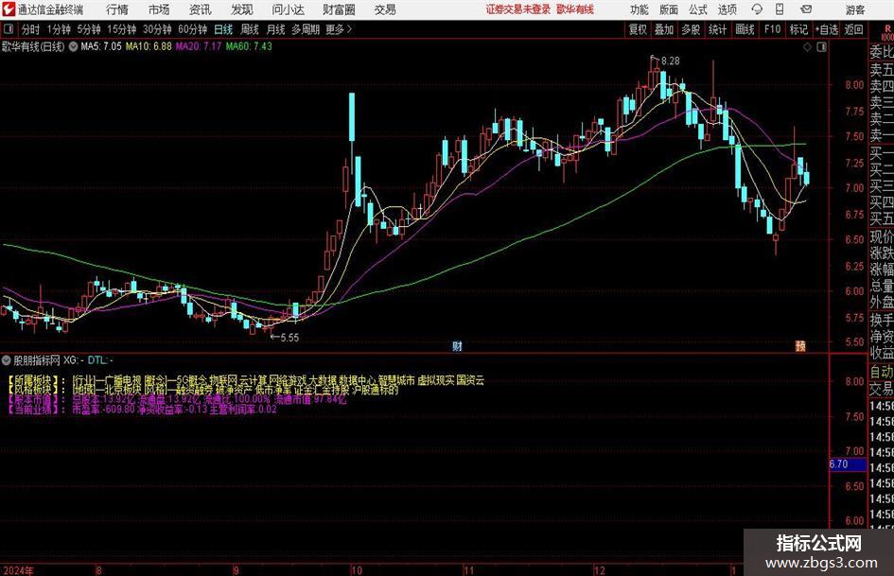Open the 多周期 multi-period view

point(306,29)
